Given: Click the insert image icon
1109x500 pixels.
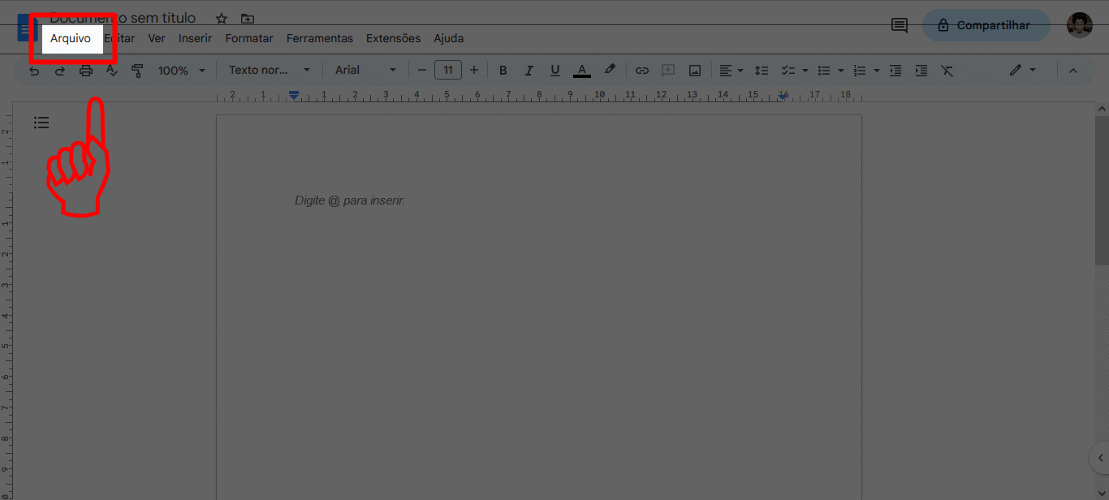Looking at the screenshot, I should coord(694,71).
